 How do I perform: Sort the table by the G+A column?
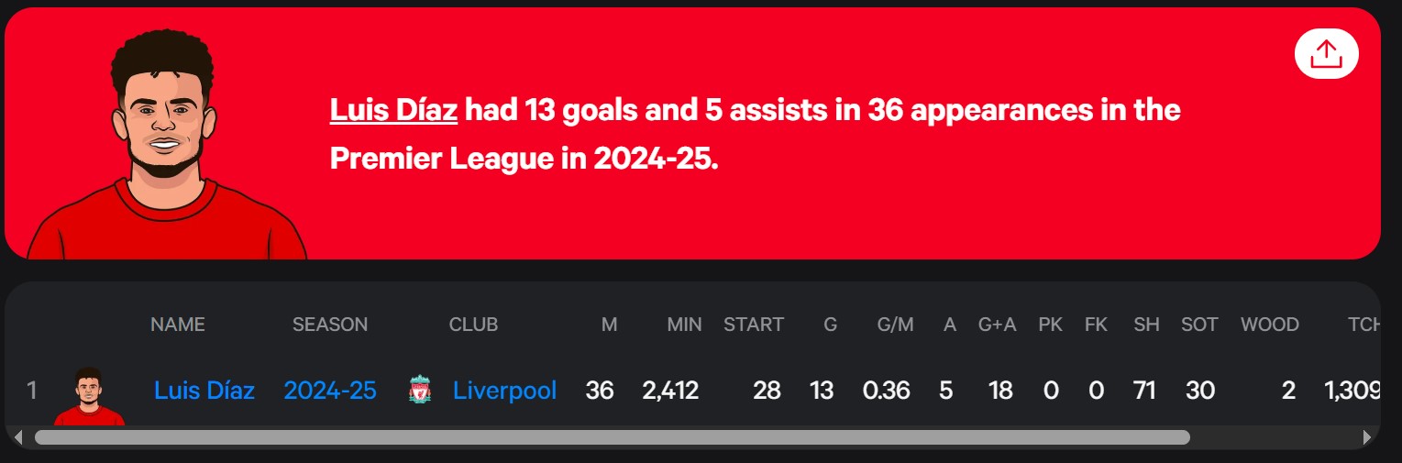(998, 325)
